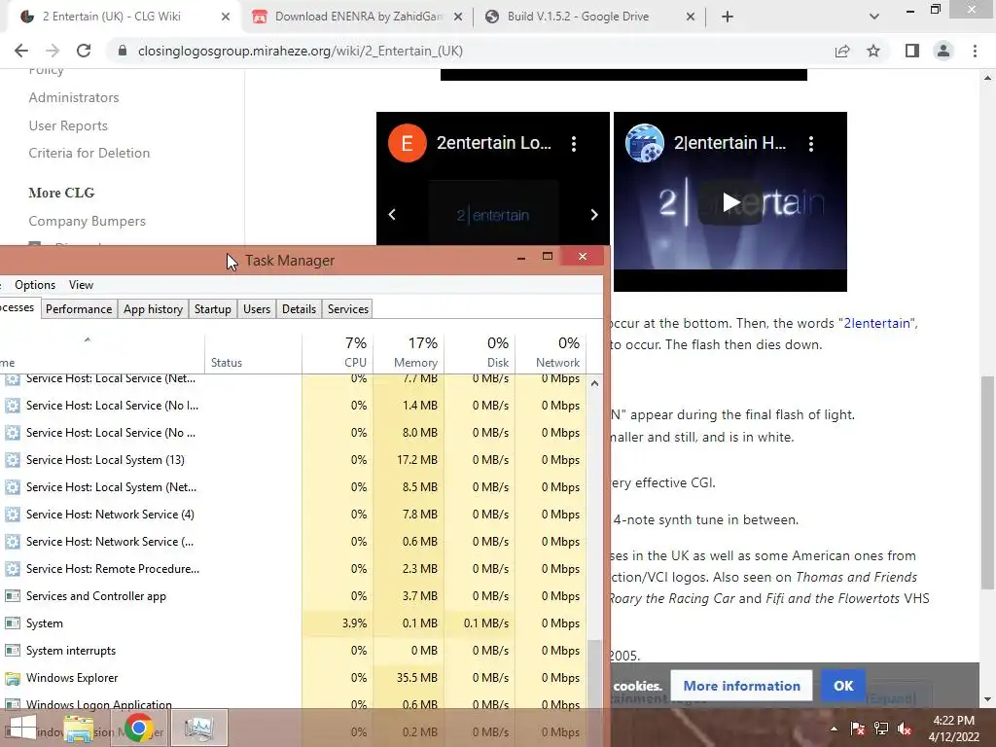
Task: Go to previous video in playlist
Action: (x=392, y=215)
